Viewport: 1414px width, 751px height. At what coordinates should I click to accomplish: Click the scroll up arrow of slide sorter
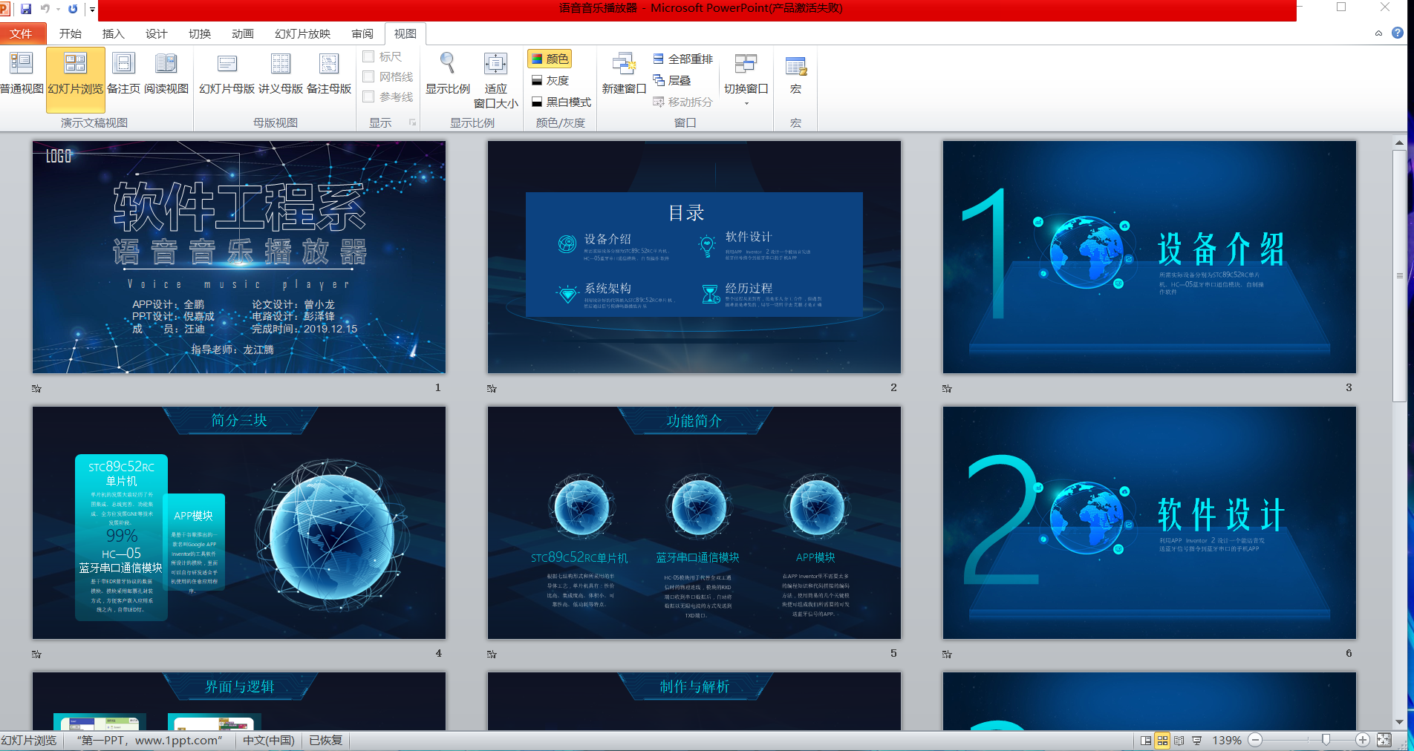(x=1399, y=142)
